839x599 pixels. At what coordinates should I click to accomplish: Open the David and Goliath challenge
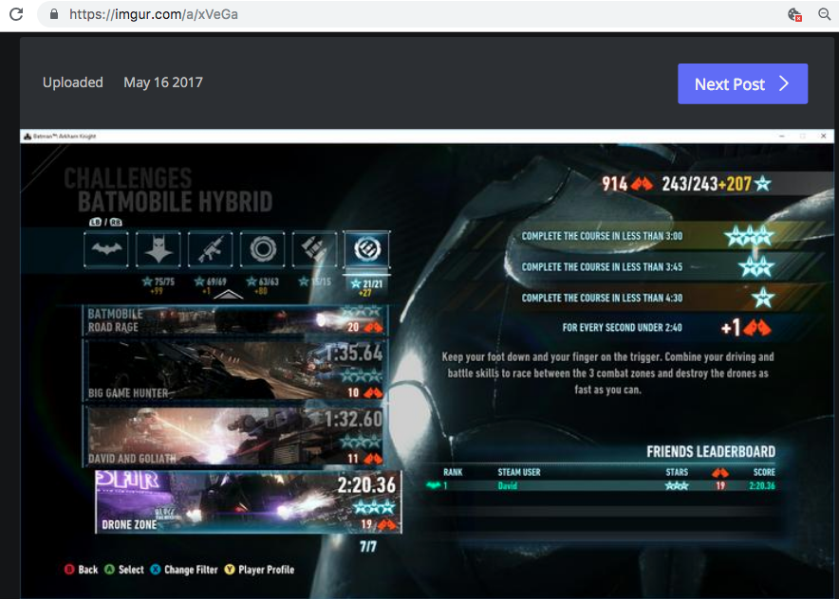coord(235,435)
